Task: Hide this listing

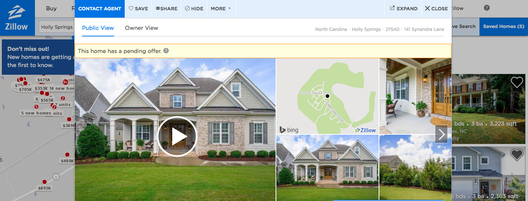Action: [194, 8]
